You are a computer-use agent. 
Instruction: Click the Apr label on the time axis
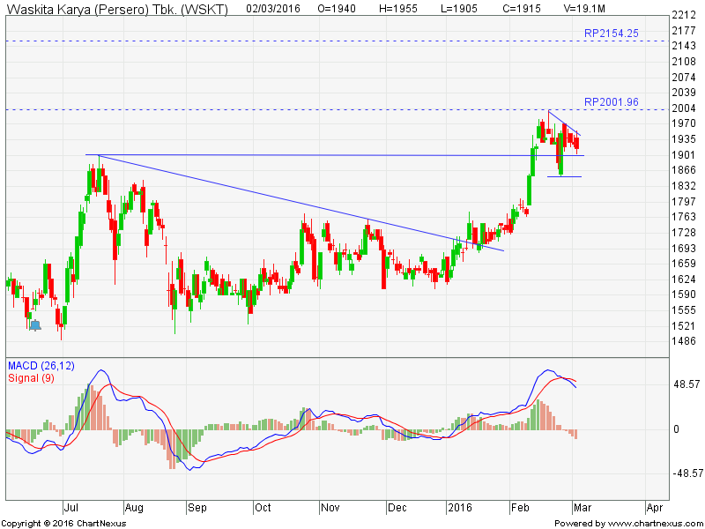tap(654, 508)
